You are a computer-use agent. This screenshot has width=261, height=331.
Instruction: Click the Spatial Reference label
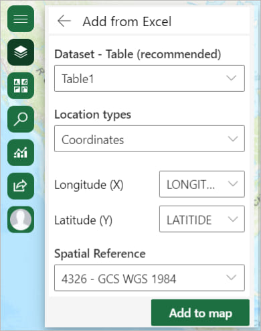(x=100, y=254)
